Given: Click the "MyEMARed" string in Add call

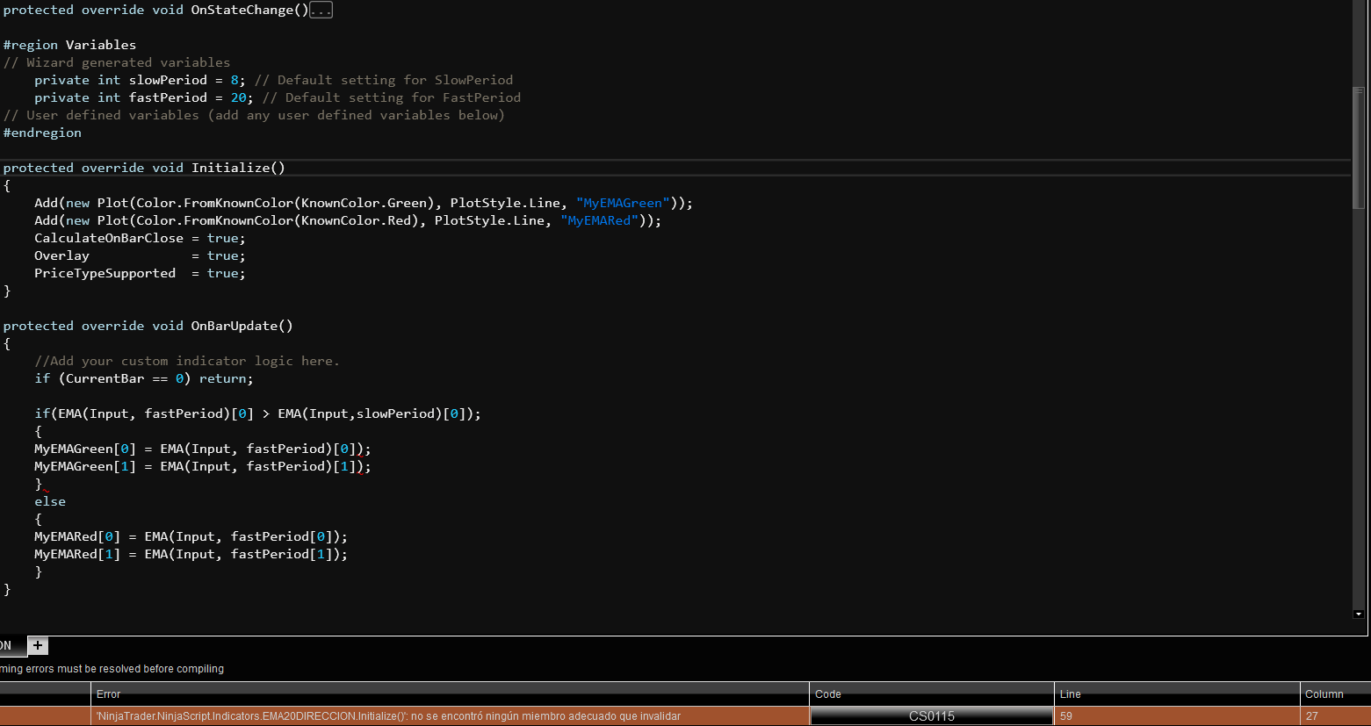Looking at the screenshot, I should pos(599,220).
